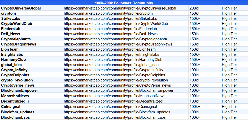Image resolution: width=248 pixels, height=120 pixels.
Task: Select the HarmonyClub name cell
Action: coord(32,60)
